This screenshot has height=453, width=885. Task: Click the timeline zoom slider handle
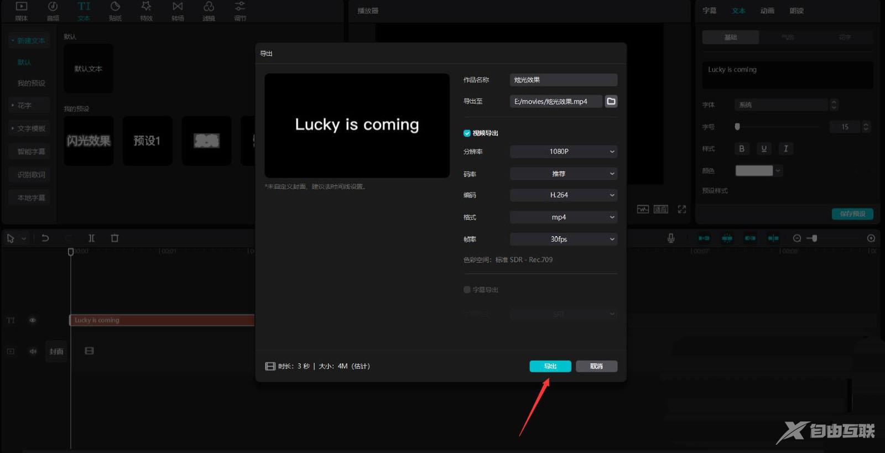(x=814, y=238)
